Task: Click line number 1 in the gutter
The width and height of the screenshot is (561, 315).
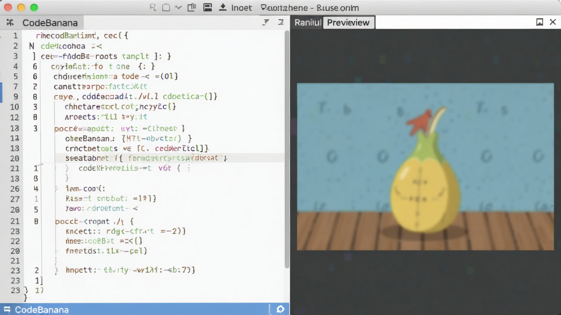Action: [x=15, y=36]
